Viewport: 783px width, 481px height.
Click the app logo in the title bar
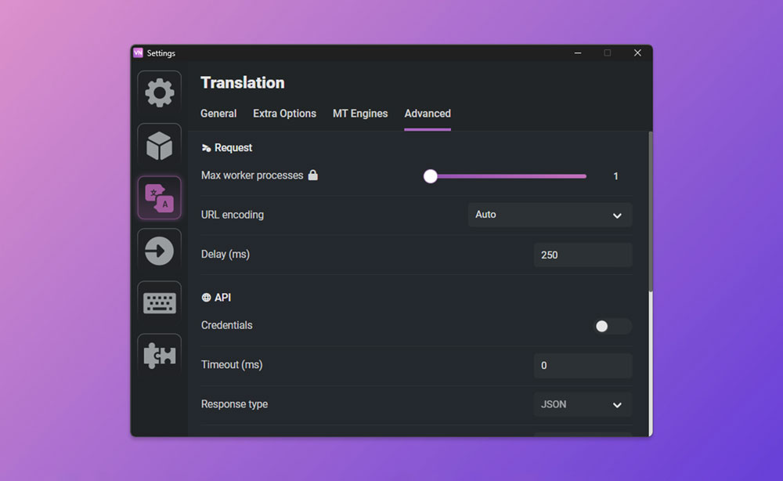pyautogui.click(x=139, y=53)
